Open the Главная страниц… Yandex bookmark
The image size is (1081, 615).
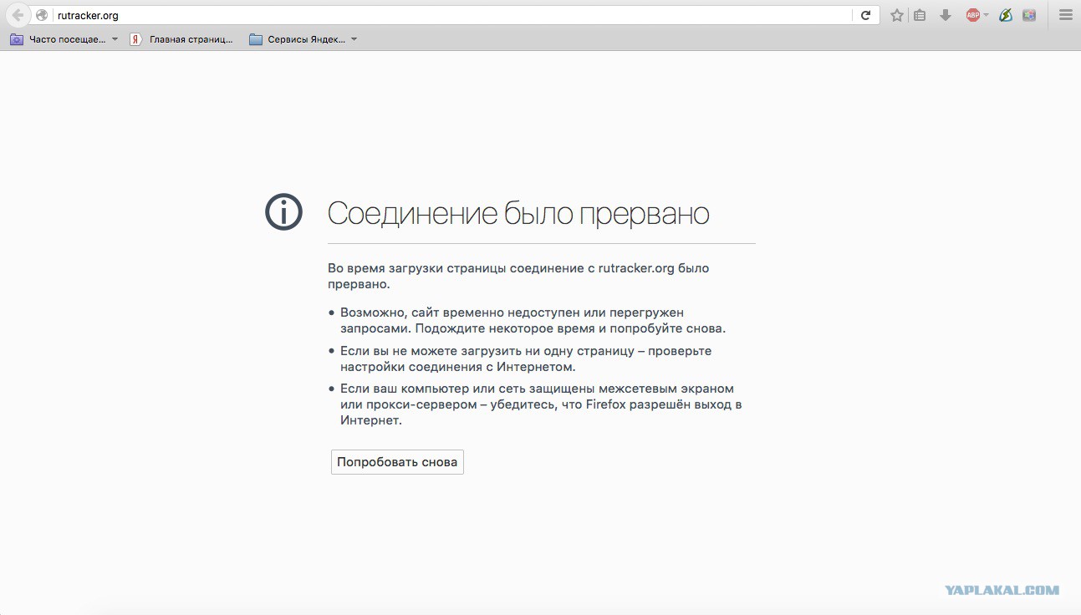click(x=181, y=39)
